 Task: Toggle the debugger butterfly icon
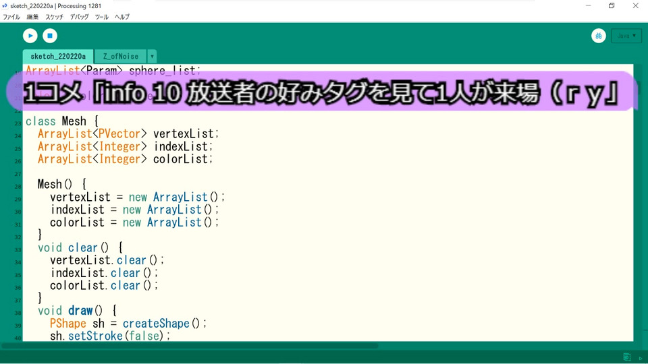pos(599,36)
